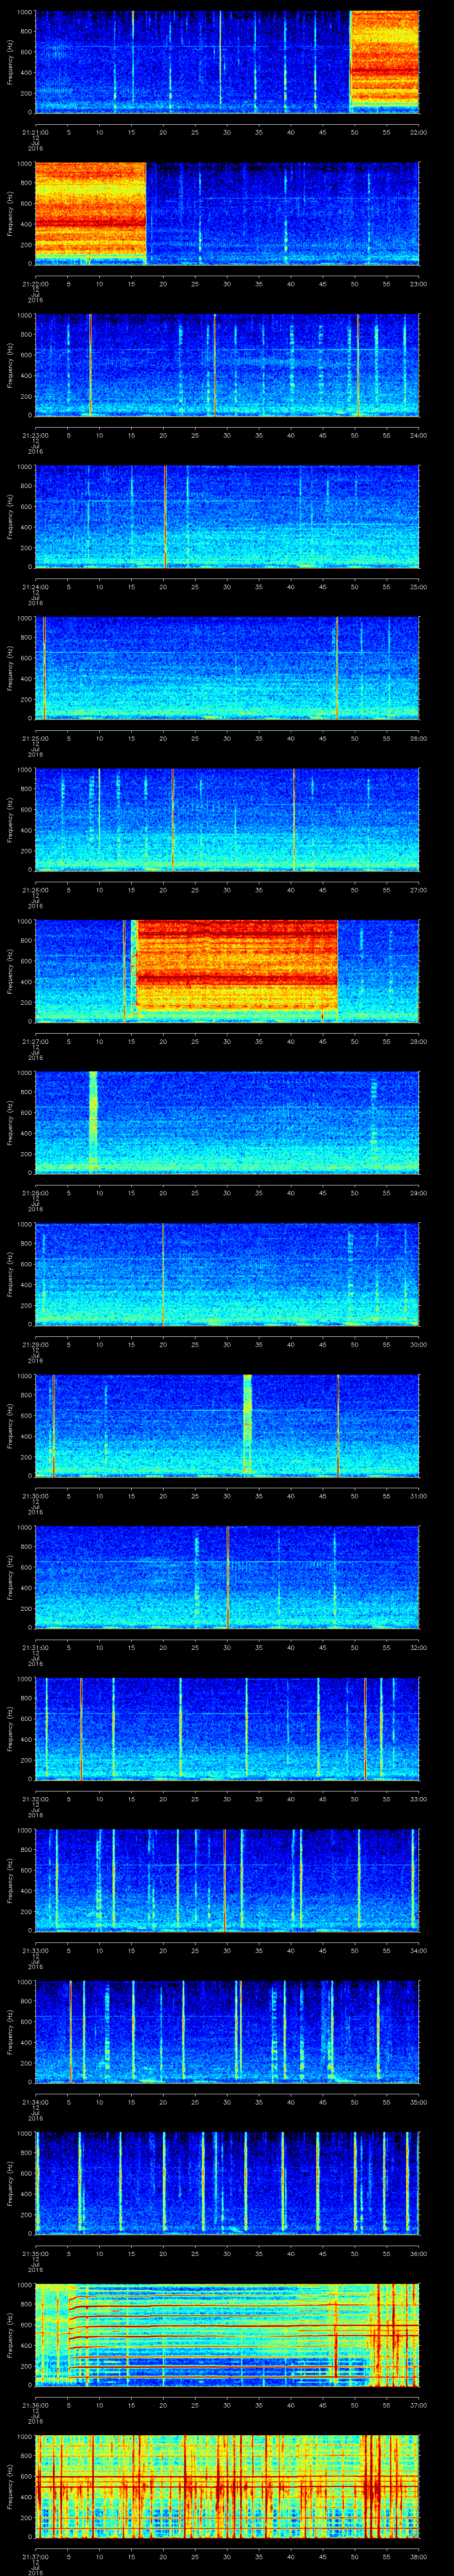The height and width of the screenshot is (2576, 454).
Task: Choose the spectrogram panel starting at 21:28:00
Action: pos(227,1122)
